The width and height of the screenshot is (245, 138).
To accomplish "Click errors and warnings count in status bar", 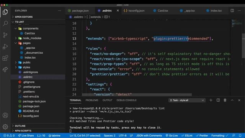I will click(9, 135).
